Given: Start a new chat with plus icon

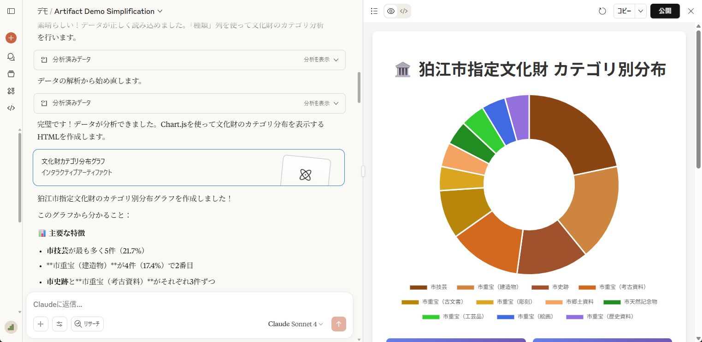Looking at the screenshot, I should pos(11,38).
